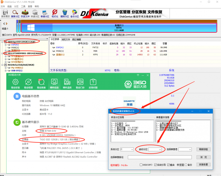Screen dimensions: 221x176
Task: Close the DiskGenius disk tree panel
Action: 47,39
